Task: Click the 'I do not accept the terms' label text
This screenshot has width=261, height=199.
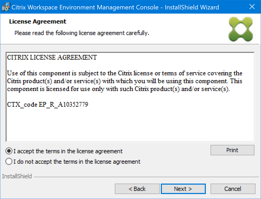Action: [77, 162]
